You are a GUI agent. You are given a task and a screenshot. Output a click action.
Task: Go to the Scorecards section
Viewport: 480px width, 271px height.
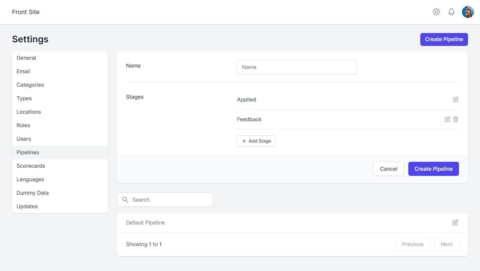click(31, 166)
